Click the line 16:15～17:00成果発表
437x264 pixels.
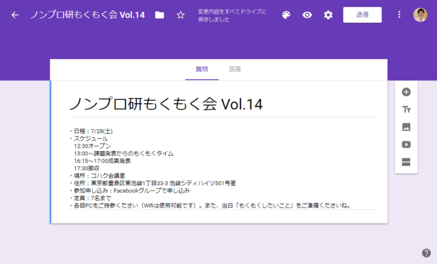(x=102, y=161)
